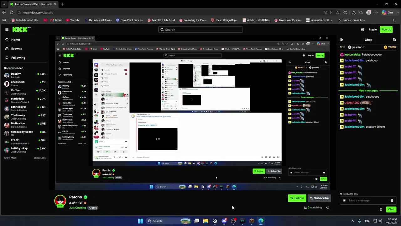Expand the outer bookmarks bar overflow chevron
This screenshot has height=226, width=401.
(394, 20)
